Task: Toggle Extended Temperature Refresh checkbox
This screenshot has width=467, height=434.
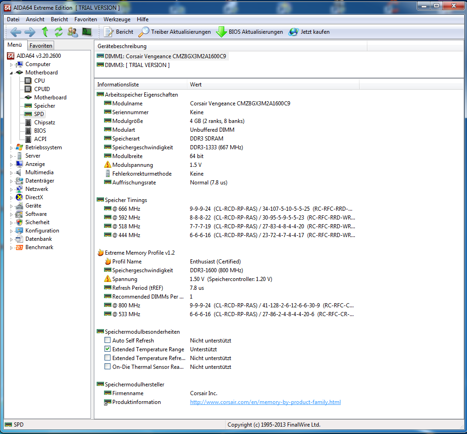Action: (x=108, y=357)
